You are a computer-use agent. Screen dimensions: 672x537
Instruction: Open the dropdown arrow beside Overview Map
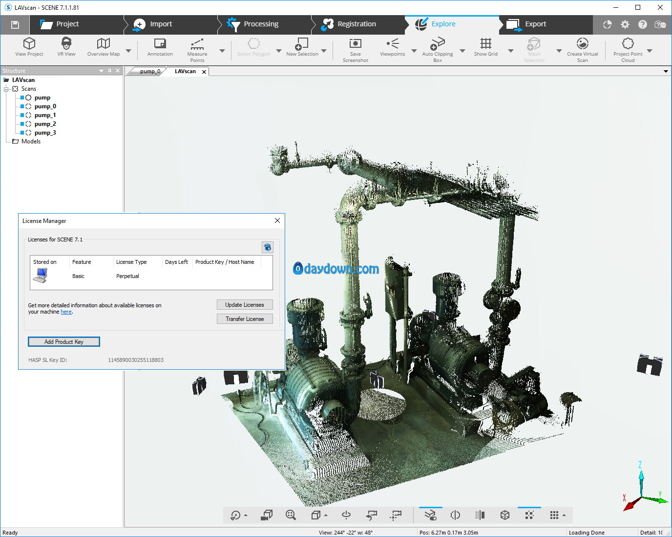click(x=128, y=51)
